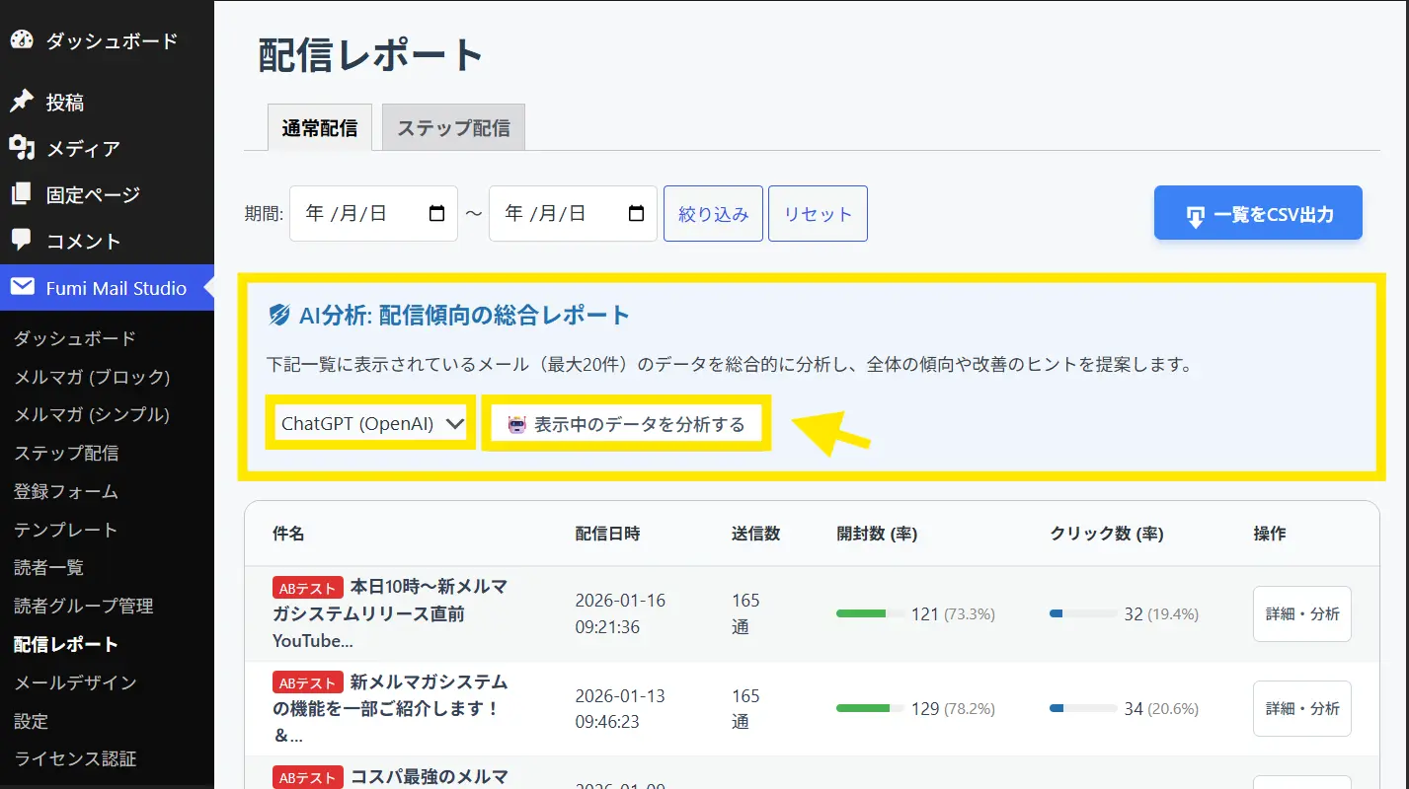Click the start date input field
The image size is (1409, 789).
click(355, 213)
